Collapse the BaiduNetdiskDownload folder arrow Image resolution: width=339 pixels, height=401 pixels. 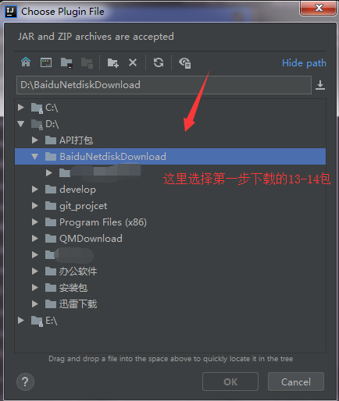34,157
